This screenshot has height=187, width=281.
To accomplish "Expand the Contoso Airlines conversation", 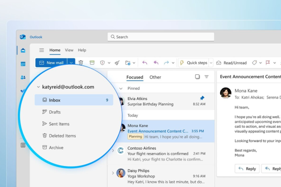I will tap(113, 151).
